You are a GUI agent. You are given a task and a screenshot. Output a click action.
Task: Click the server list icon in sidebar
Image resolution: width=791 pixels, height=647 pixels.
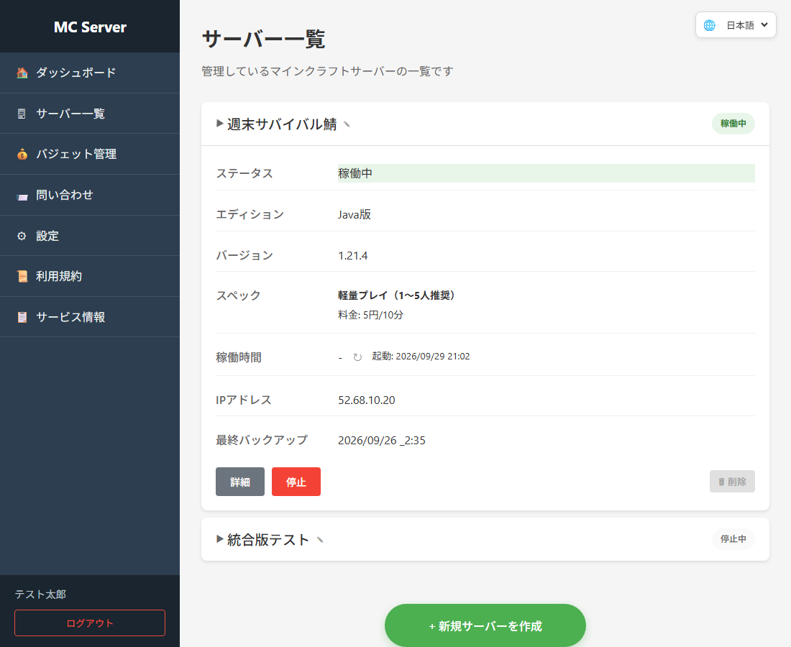point(22,114)
